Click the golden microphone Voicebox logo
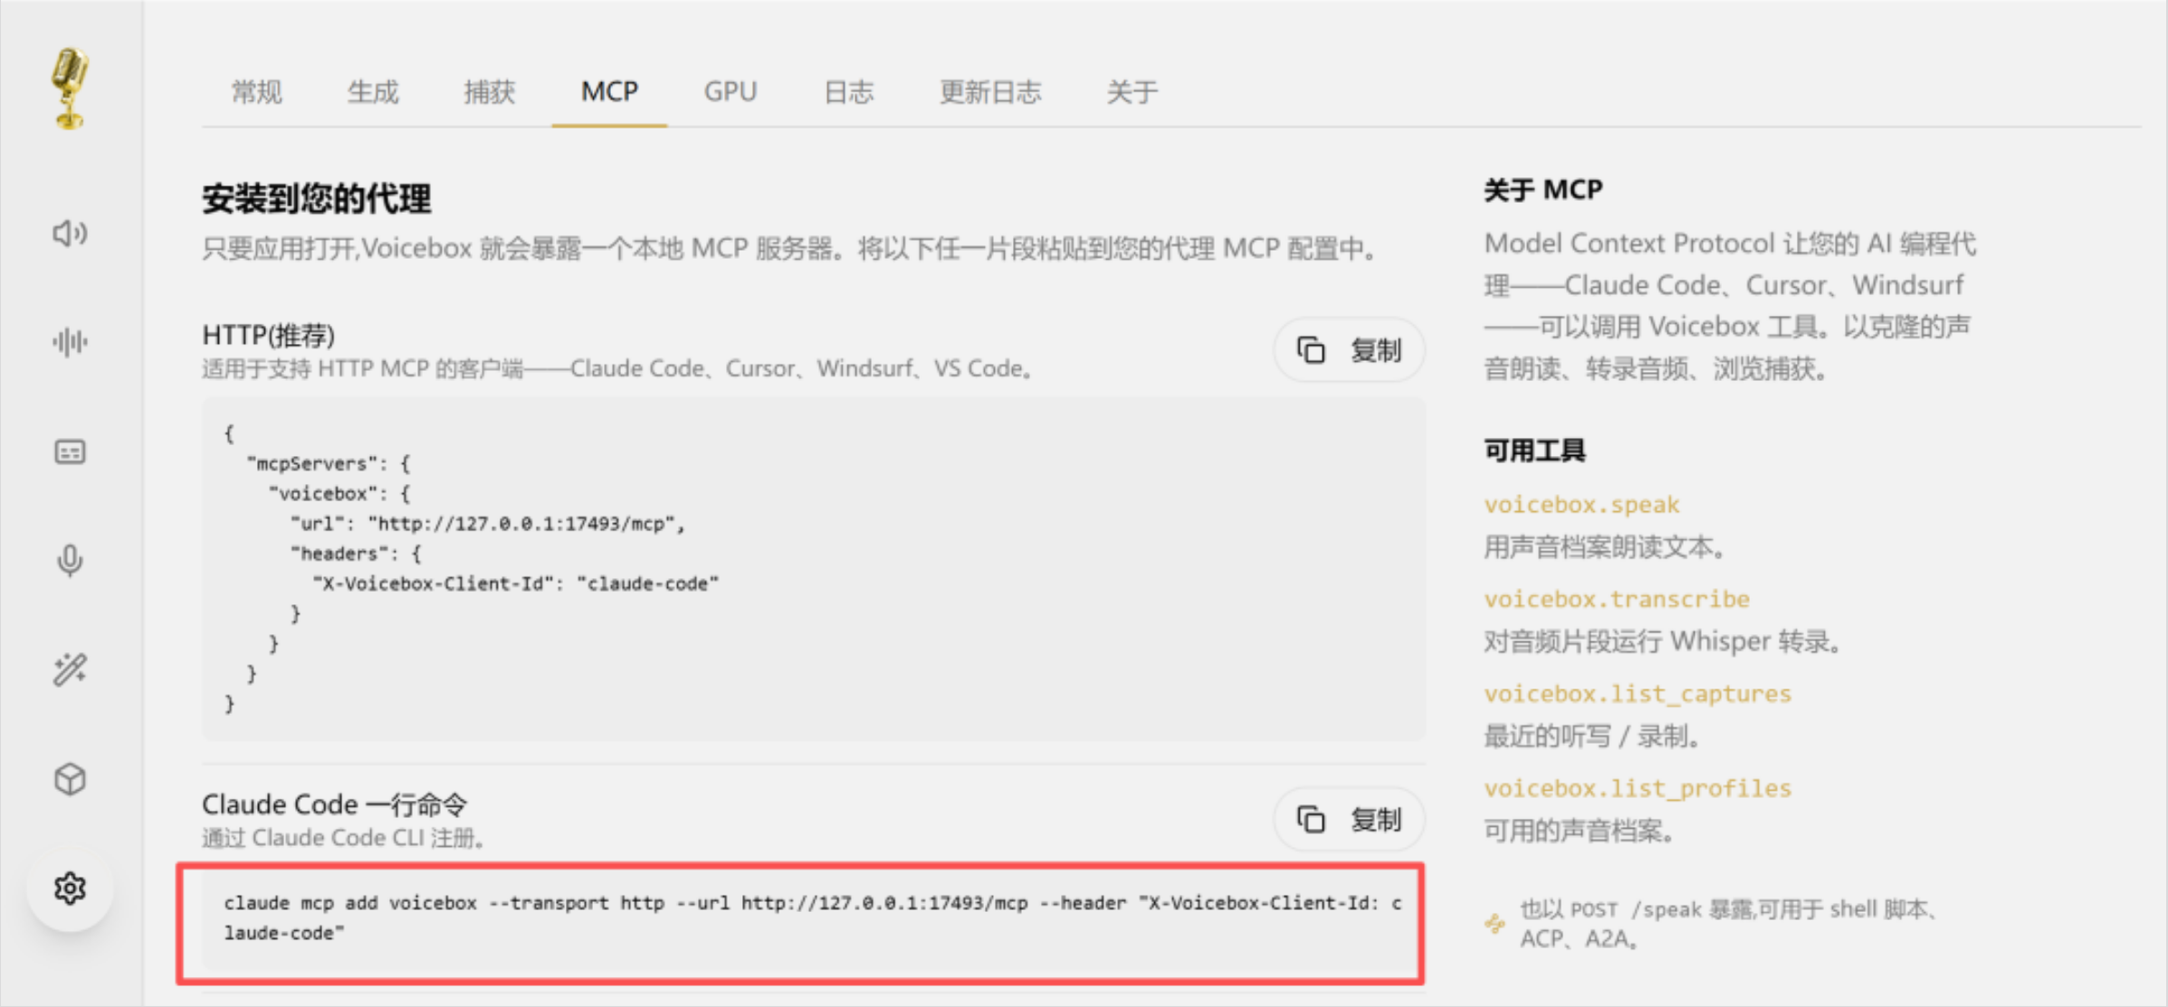The height and width of the screenshot is (1007, 2168). pyautogui.click(x=70, y=89)
